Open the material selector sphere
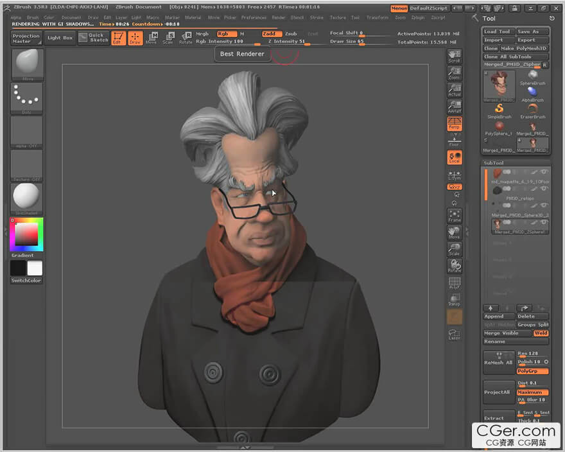 coord(27,197)
